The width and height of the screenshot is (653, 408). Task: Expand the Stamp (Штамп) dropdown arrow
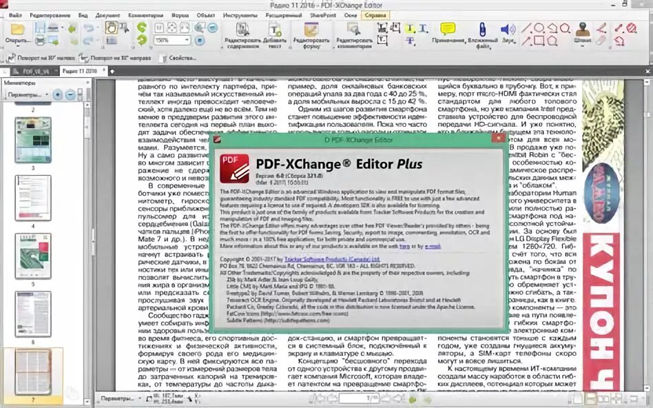[583, 46]
